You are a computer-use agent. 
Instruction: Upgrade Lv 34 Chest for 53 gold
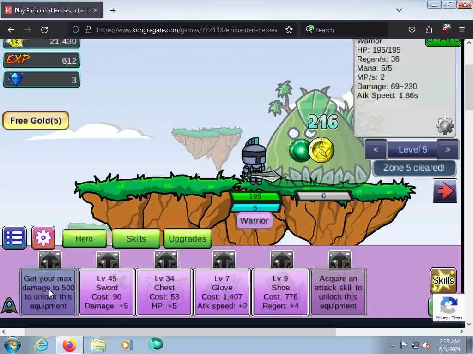click(x=164, y=292)
